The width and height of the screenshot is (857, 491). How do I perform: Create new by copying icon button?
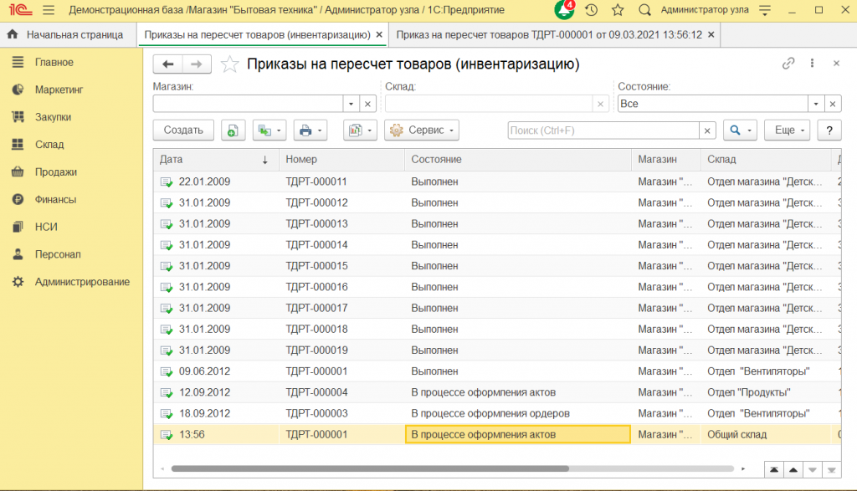click(233, 130)
